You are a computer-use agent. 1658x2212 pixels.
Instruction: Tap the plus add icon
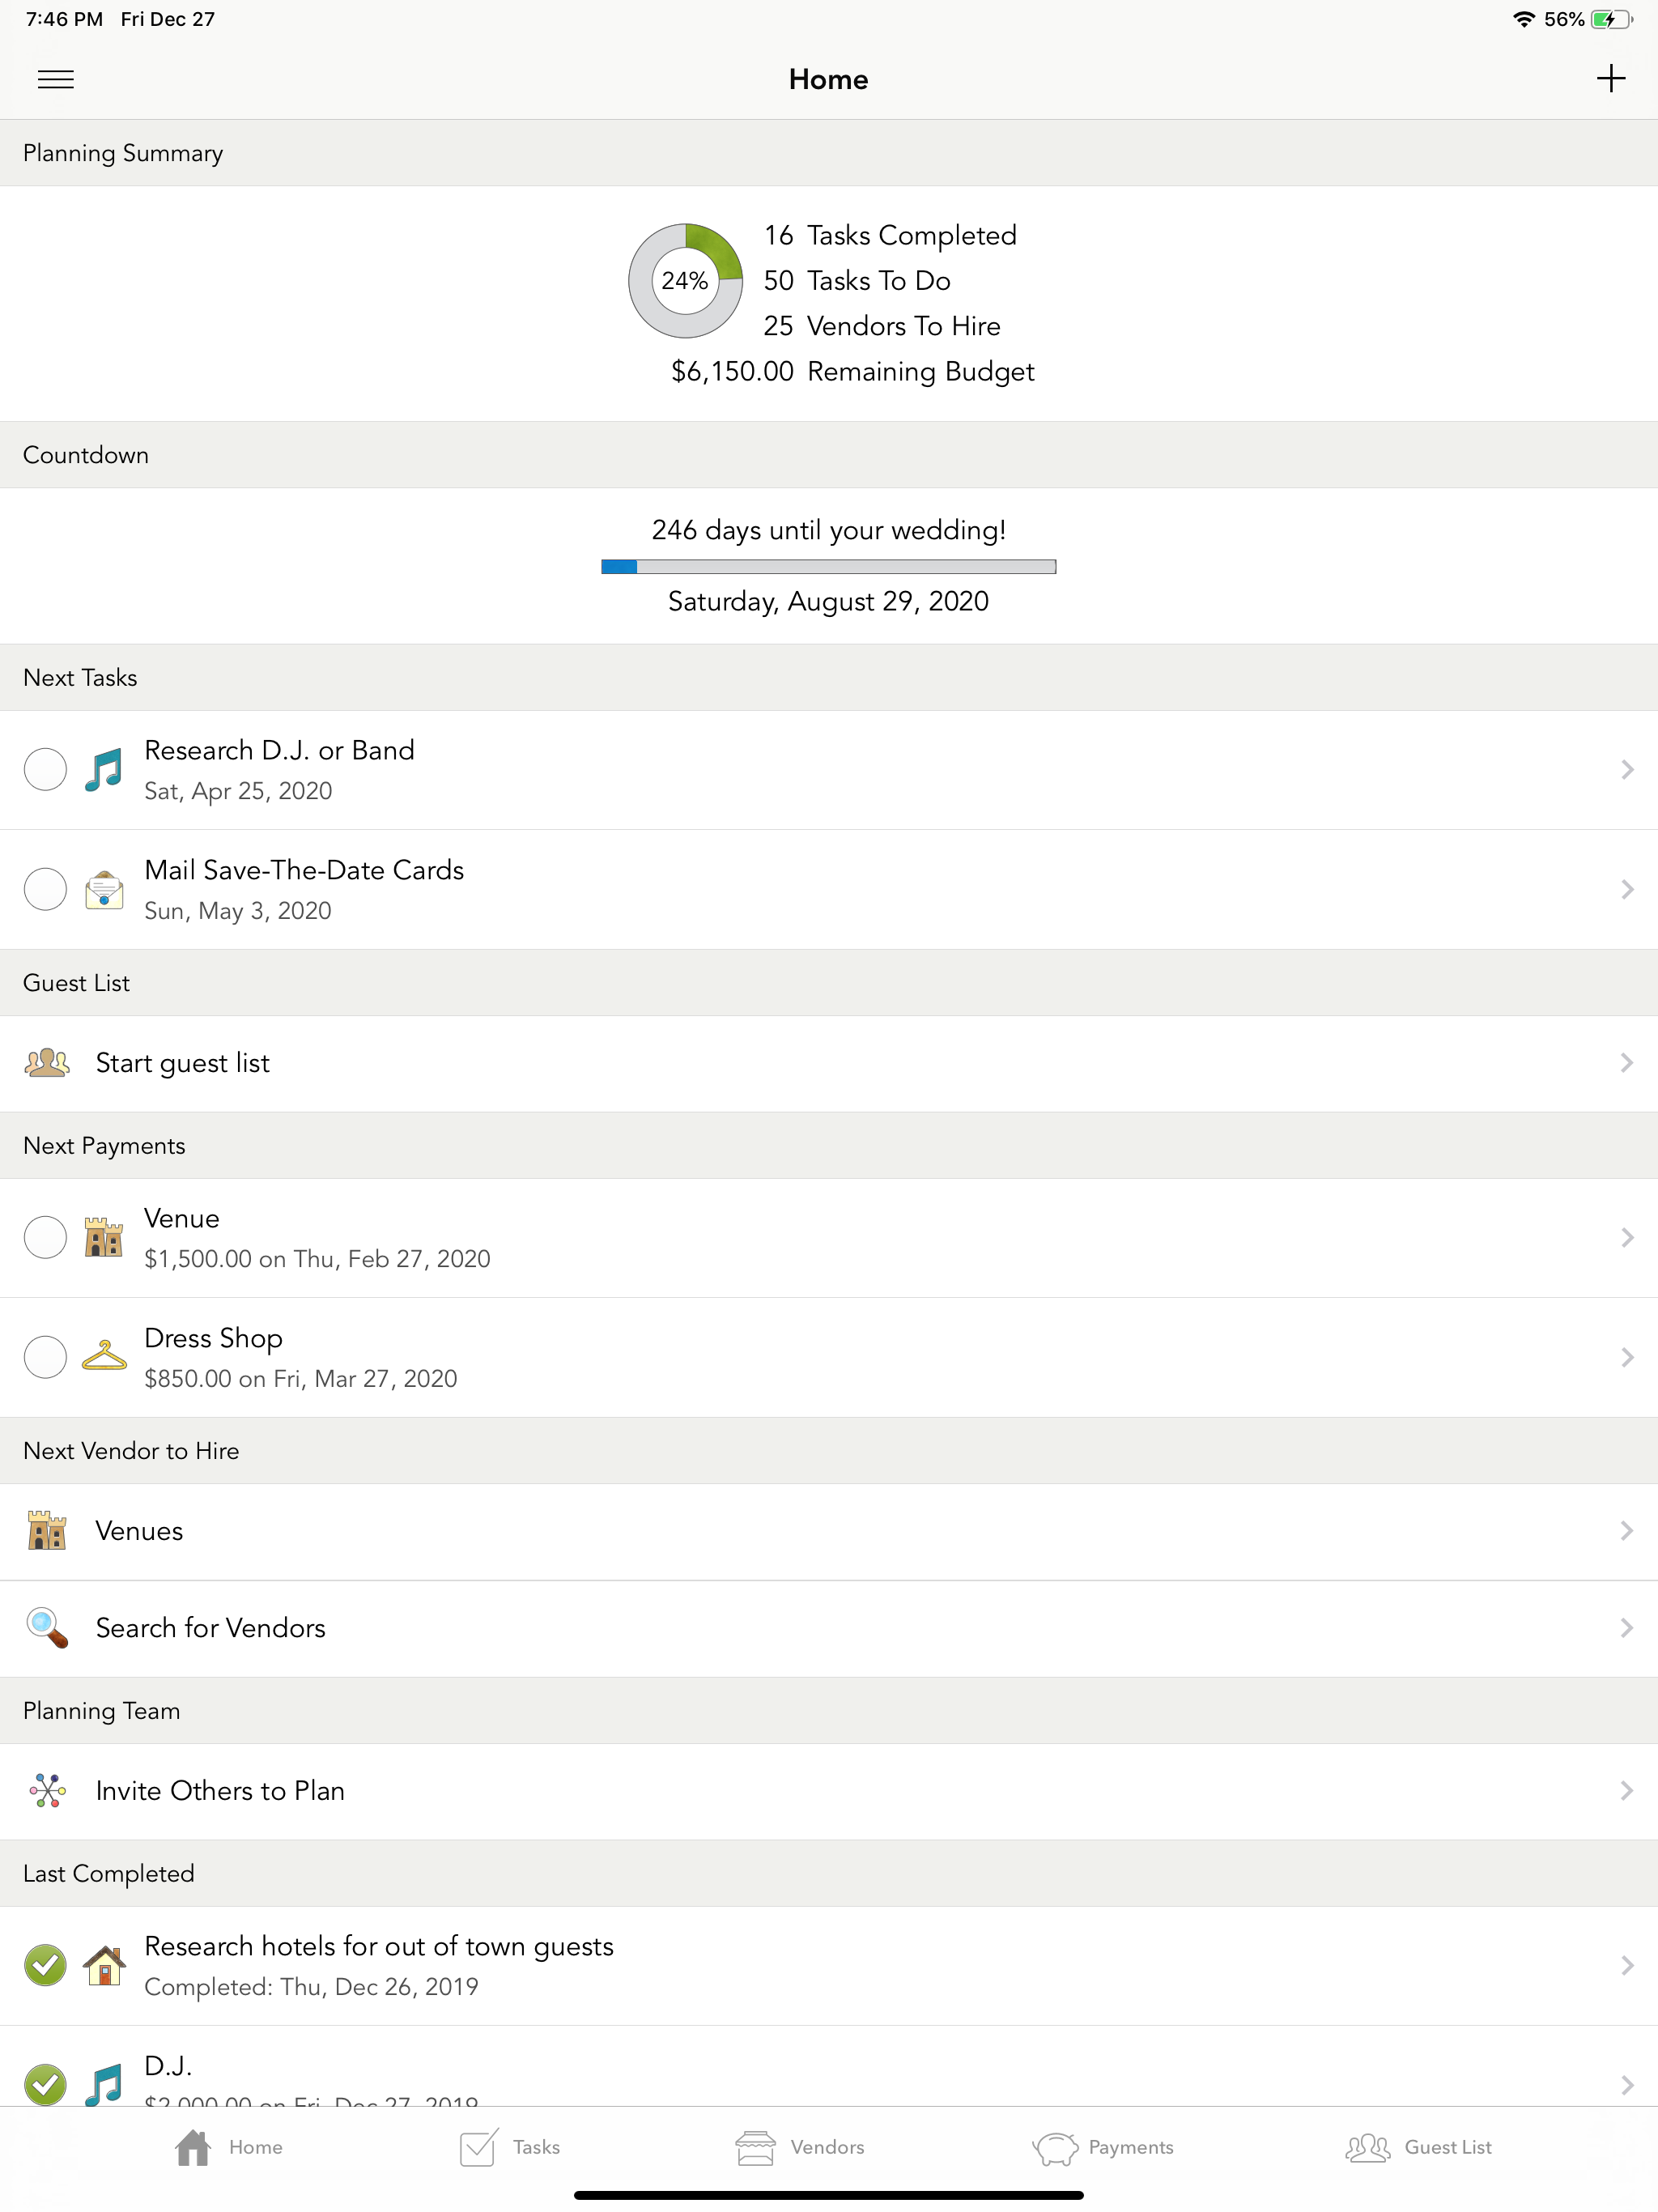pyautogui.click(x=1610, y=78)
